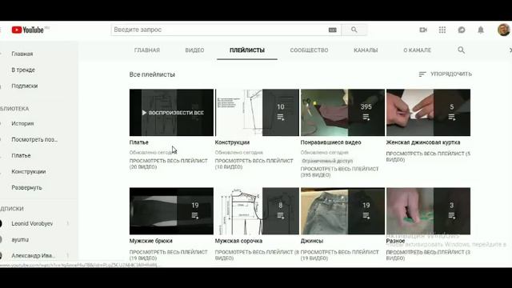Click playlist icon on Мужская сорочка thumbnail
The height and width of the screenshot is (288, 512).
click(281, 216)
